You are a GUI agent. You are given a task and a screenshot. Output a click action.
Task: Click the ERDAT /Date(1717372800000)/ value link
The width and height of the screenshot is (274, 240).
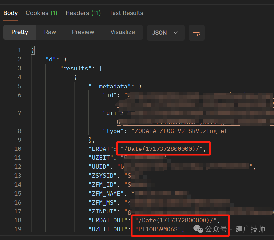pos(161,149)
